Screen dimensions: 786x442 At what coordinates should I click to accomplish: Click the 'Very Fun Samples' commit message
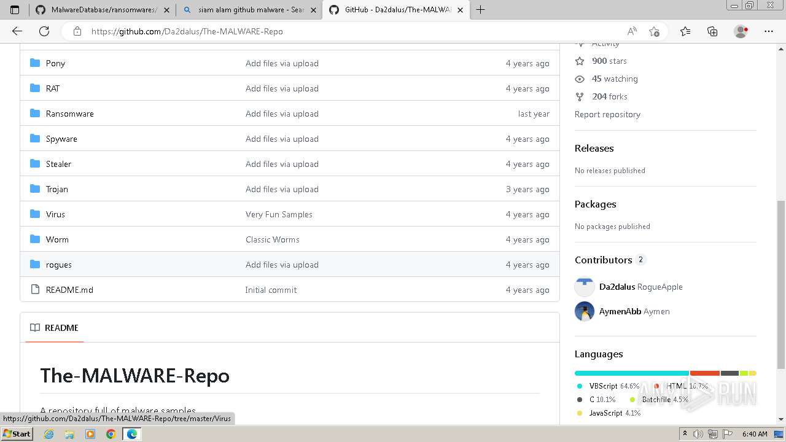[x=279, y=214]
